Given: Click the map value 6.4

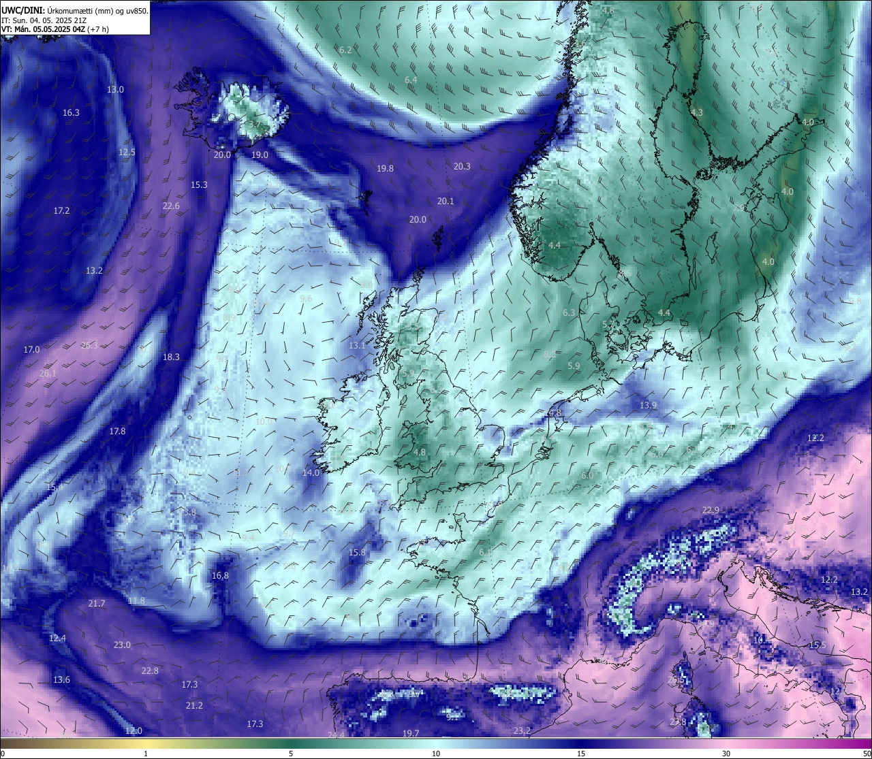Looking at the screenshot, I should pos(411,80).
